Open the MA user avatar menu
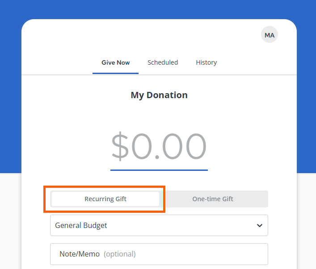Screen dimensions: 316x269 [x=270, y=35]
